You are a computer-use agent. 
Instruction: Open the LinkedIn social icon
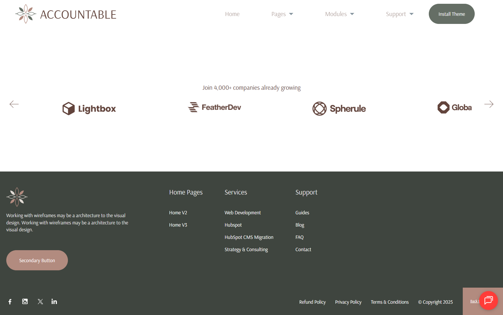(54, 301)
